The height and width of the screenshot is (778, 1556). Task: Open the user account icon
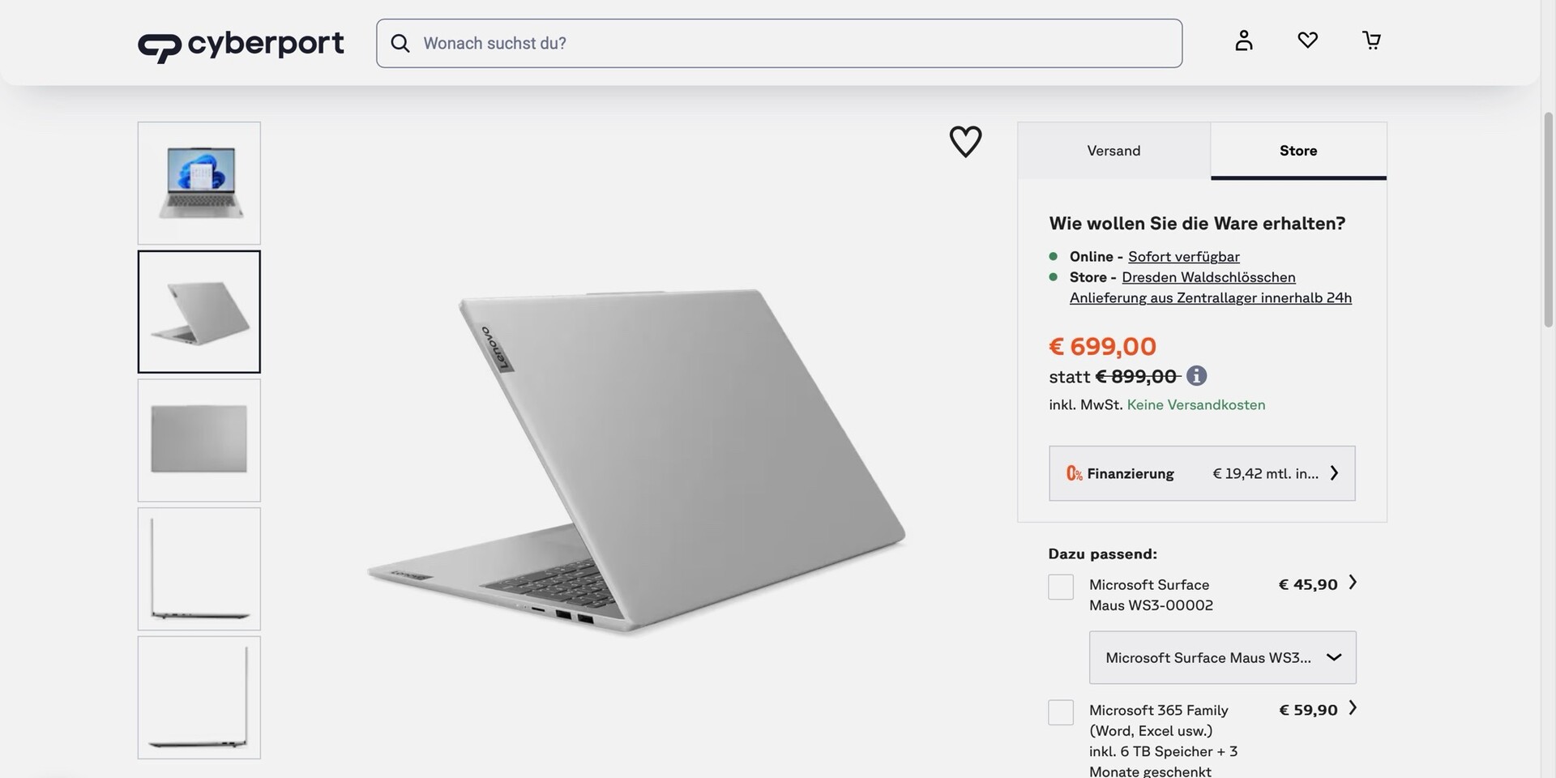click(x=1243, y=41)
